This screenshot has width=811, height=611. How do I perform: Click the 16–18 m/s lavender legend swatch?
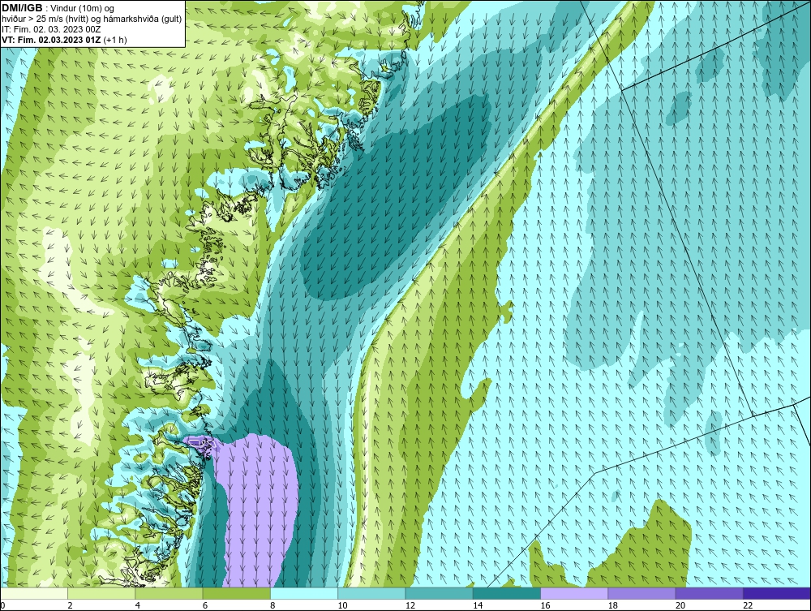pos(574,593)
